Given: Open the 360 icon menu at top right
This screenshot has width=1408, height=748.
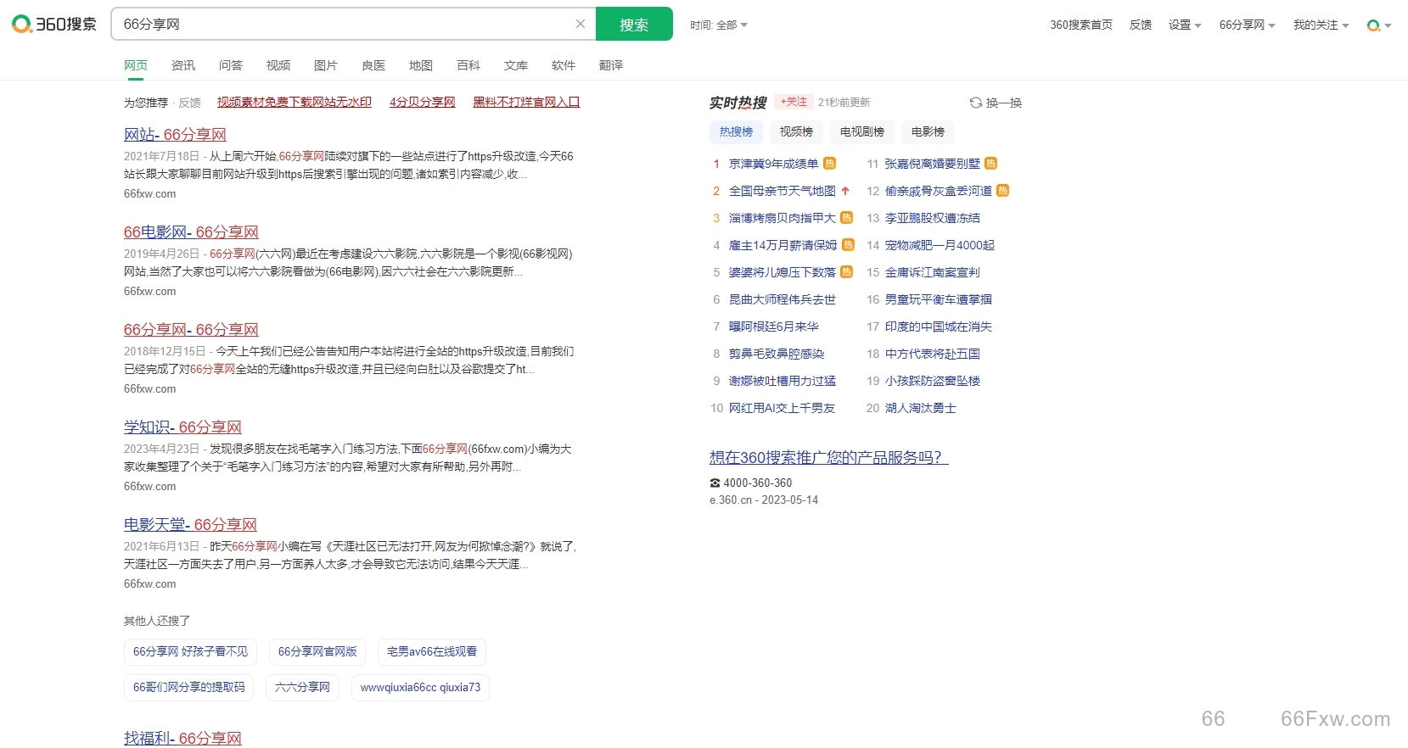Looking at the screenshot, I should pyautogui.click(x=1379, y=25).
